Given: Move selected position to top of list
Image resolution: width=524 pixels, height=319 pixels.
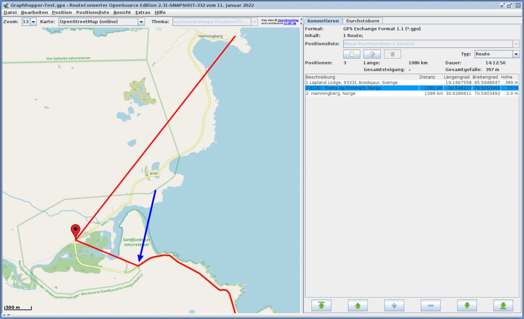Looking at the screenshot, I should point(321,305).
